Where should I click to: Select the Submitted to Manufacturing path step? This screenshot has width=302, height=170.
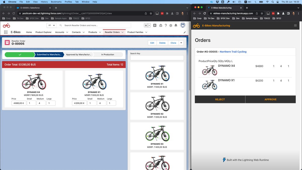click(49, 54)
